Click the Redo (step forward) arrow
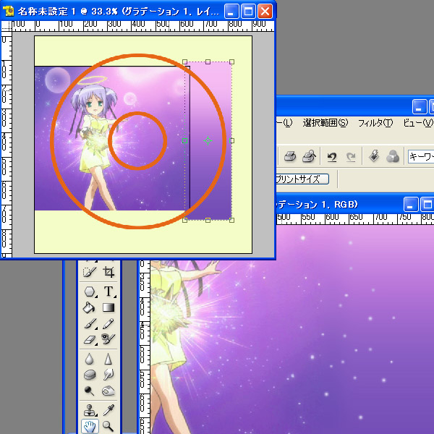Image resolution: width=434 pixels, height=434 pixels. click(351, 157)
